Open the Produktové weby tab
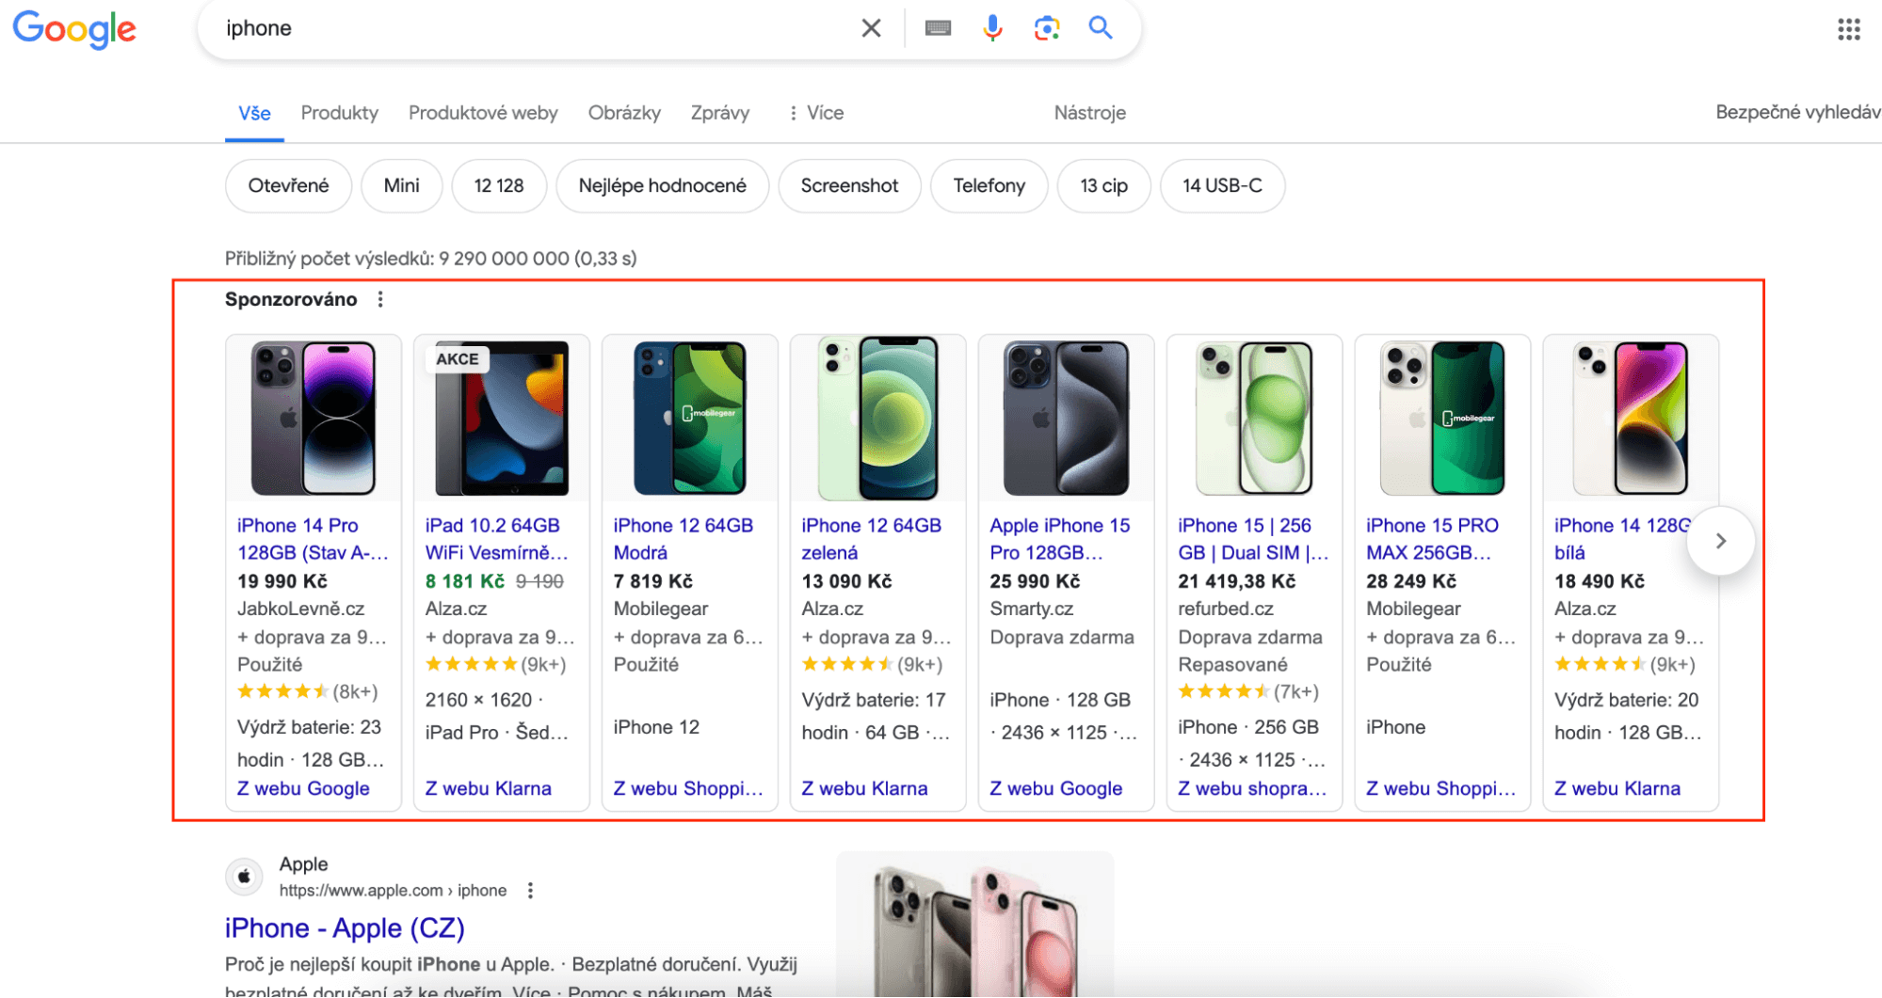This screenshot has width=1882, height=998. click(x=483, y=113)
